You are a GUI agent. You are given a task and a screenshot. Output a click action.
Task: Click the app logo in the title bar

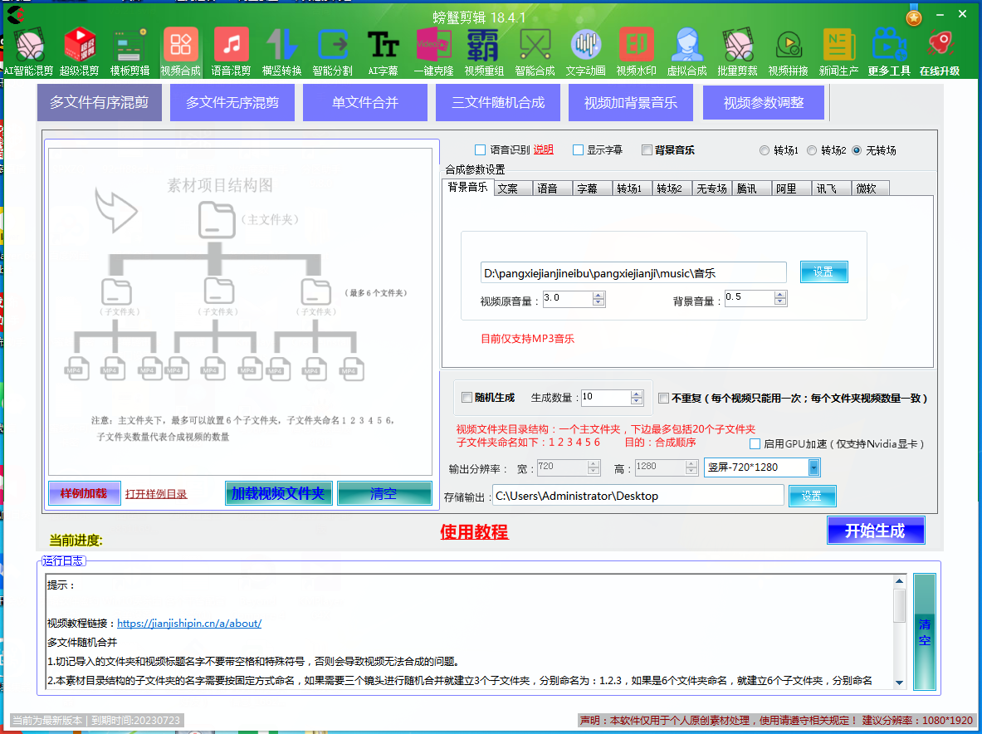16,14
